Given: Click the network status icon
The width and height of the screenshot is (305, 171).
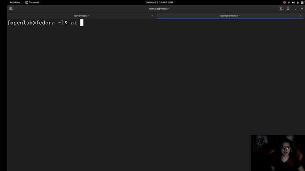Looking at the screenshot, I should [289, 2].
